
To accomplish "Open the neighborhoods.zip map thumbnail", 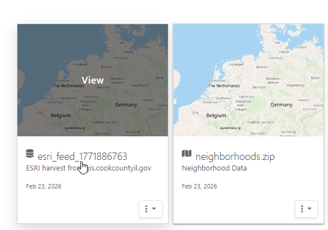I will tap(248, 80).
